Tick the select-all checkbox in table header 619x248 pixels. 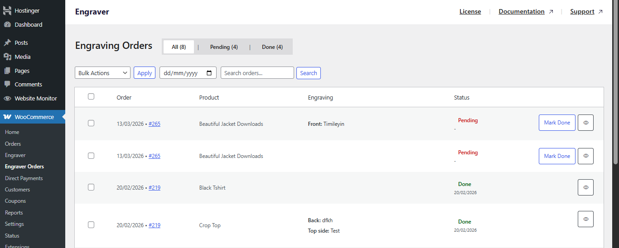coord(91,96)
